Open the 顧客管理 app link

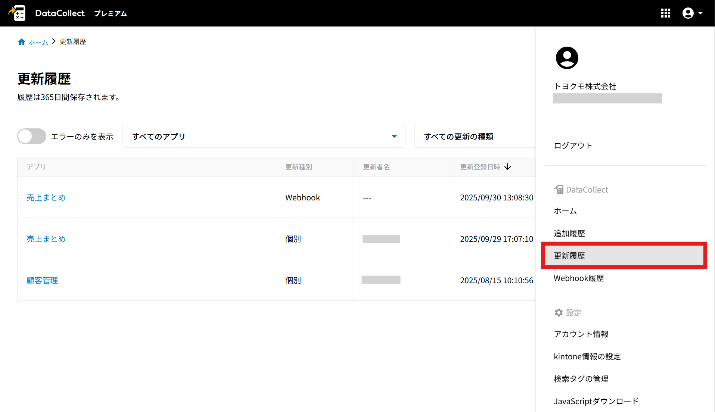pyautogui.click(x=42, y=280)
